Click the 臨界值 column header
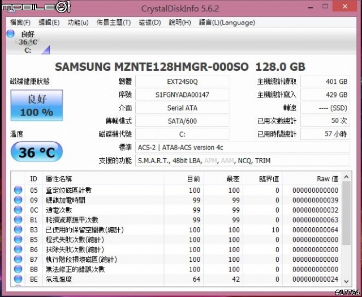 [x=262, y=179]
